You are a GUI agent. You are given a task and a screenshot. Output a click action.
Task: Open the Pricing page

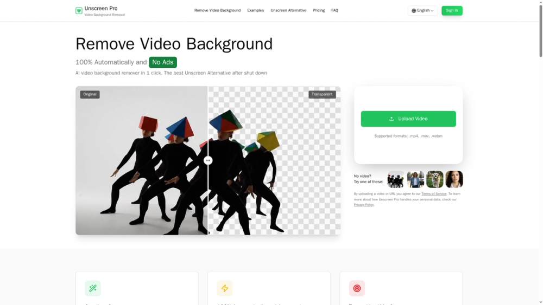pyautogui.click(x=319, y=10)
